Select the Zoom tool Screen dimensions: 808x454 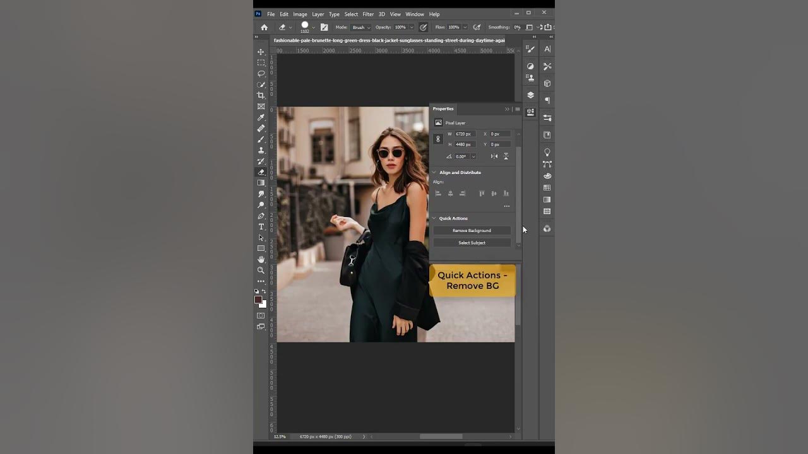pos(261,270)
